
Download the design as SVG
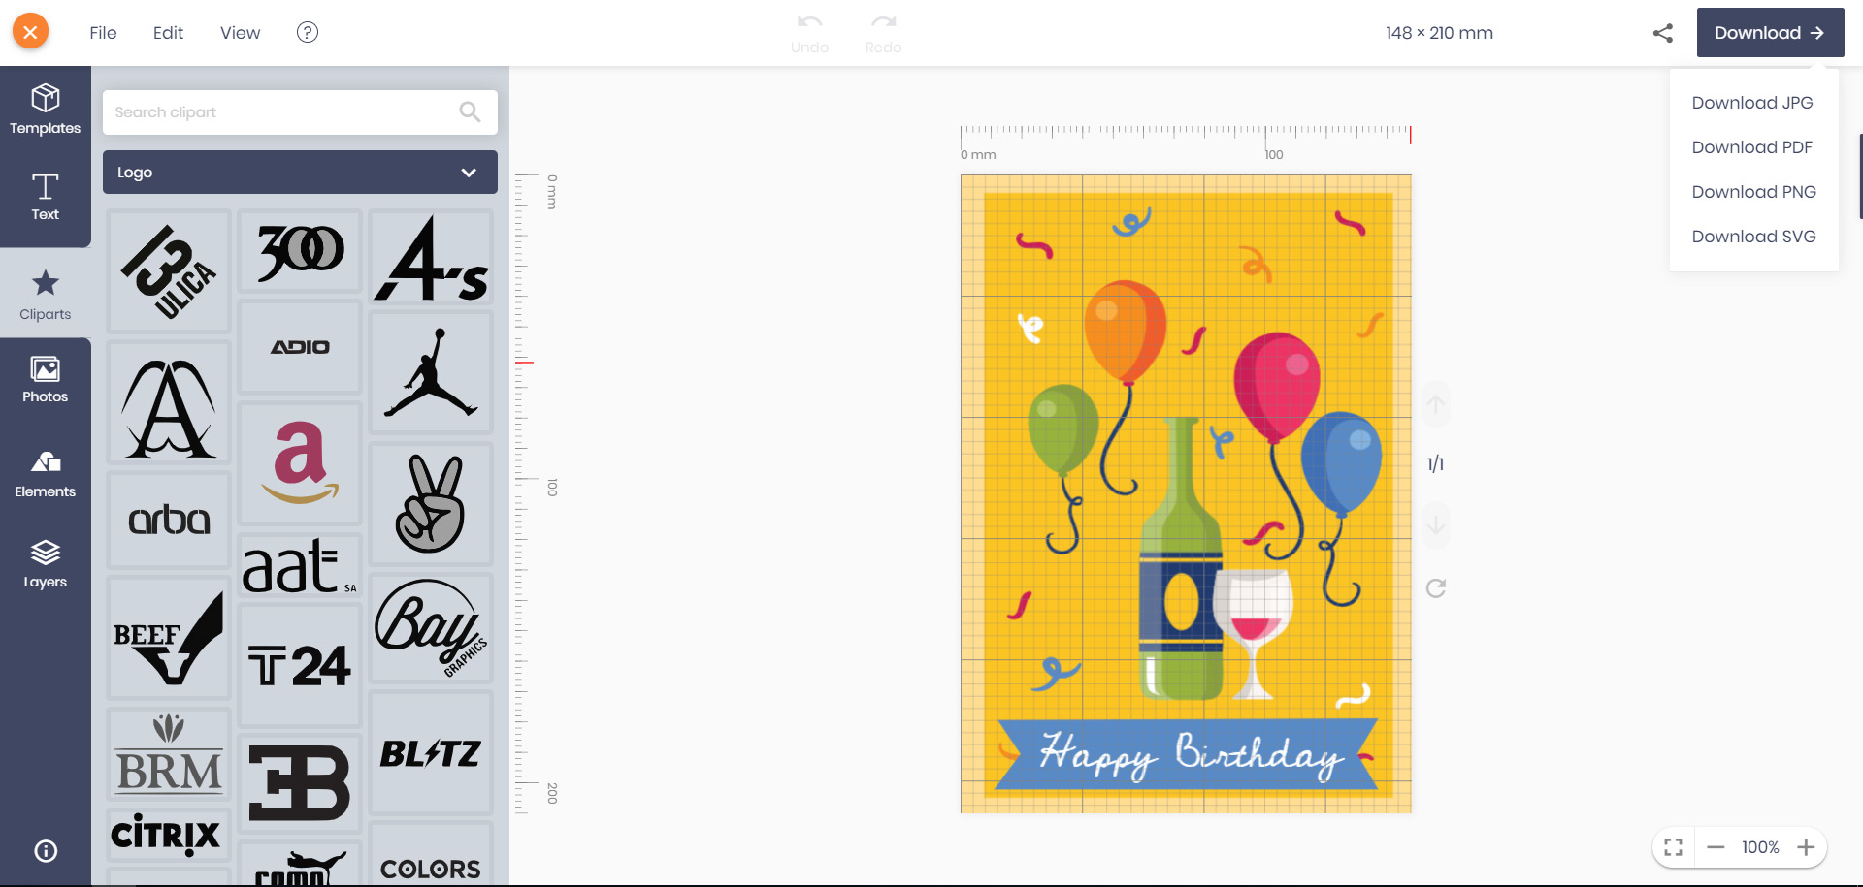coord(1753,236)
